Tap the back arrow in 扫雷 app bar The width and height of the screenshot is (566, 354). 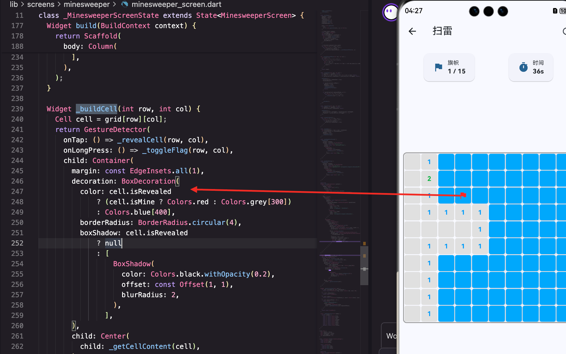click(412, 31)
